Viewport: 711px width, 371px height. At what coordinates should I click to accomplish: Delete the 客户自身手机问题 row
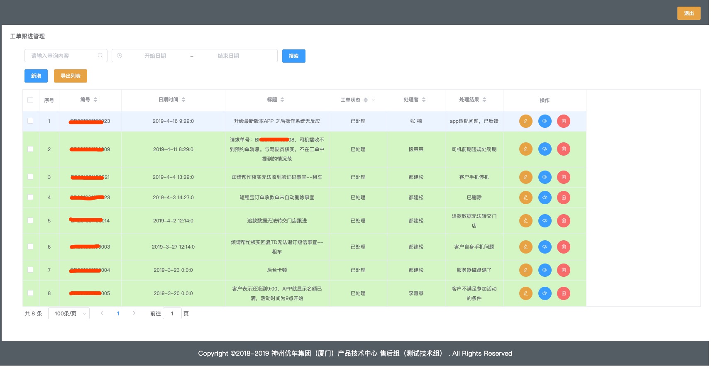[564, 247]
